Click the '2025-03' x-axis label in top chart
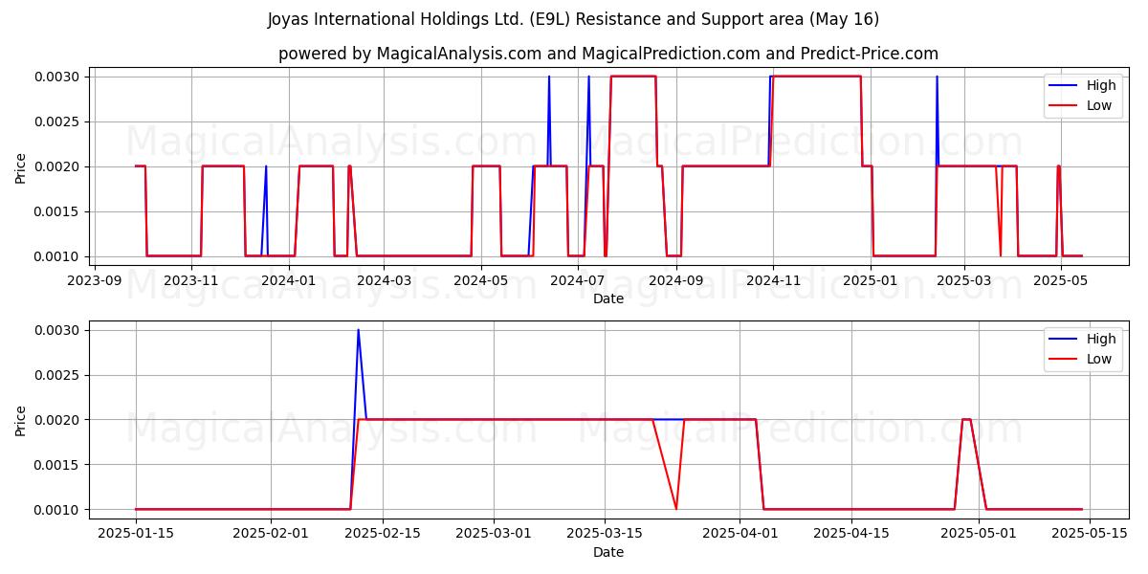1148x574 pixels. click(964, 280)
